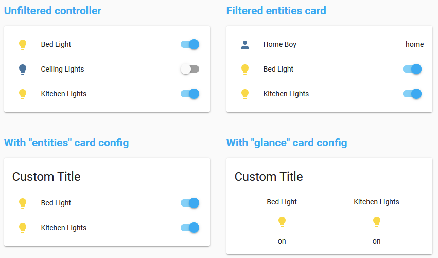438x258 pixels.
Task: Click Bed Light bulb in Filtered entities card
Action: click(x=245, y=69)
